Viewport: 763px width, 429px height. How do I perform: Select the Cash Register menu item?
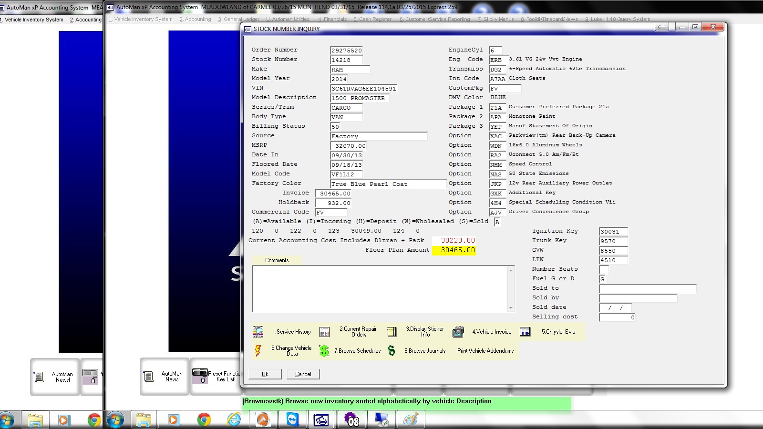[372, 19]
